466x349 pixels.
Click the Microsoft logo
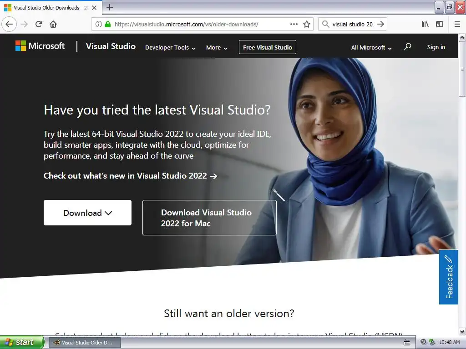(x=40, y=46)
